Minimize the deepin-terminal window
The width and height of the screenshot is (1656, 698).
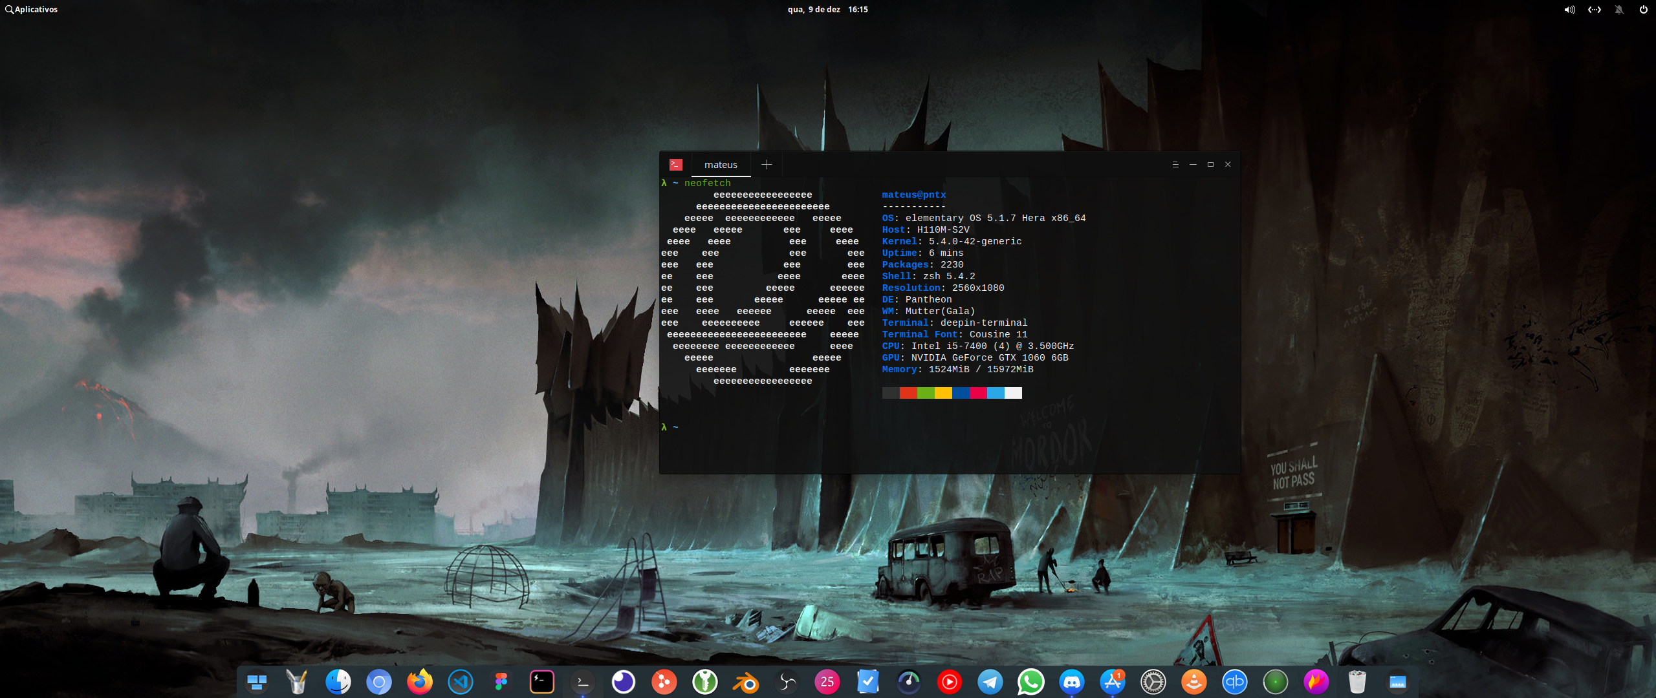[1193, 165]
